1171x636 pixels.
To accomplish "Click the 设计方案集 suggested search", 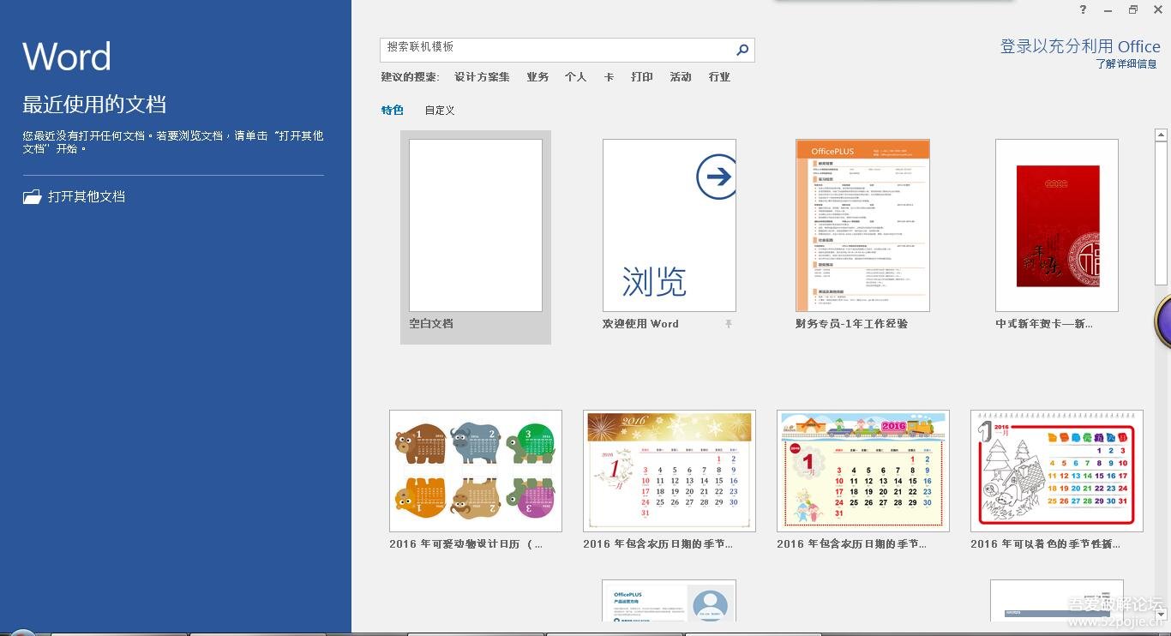I will pos(482,77).
